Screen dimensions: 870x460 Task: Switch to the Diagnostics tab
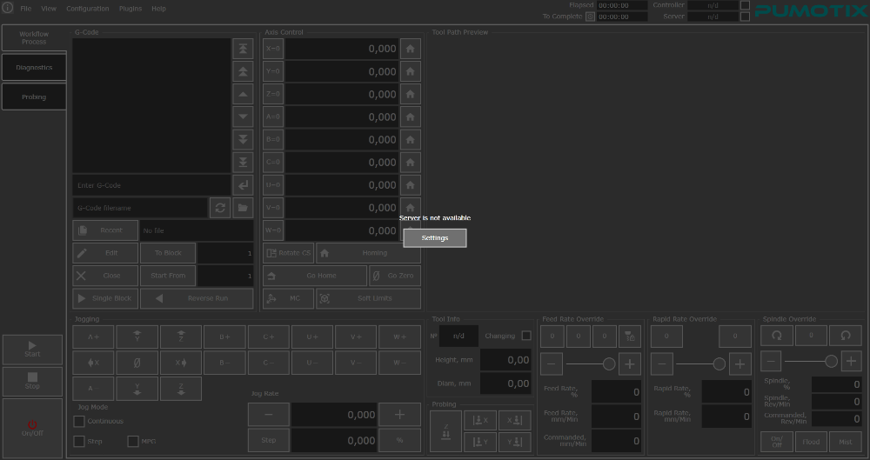point(34,67)
